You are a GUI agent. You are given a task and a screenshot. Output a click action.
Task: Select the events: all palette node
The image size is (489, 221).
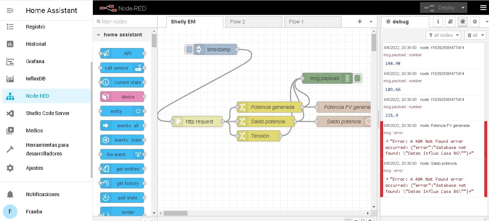coord(122,125)
